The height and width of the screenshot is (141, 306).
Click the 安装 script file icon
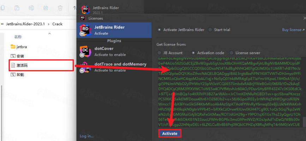[x=13, y=56]
